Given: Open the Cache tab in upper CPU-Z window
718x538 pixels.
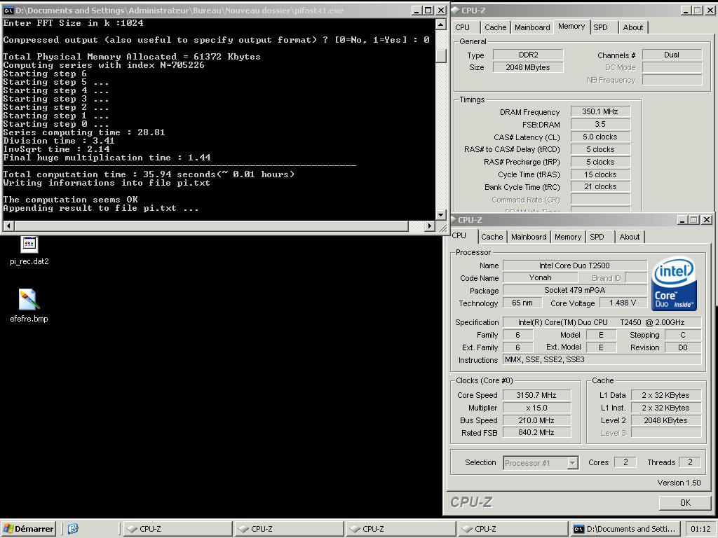Looking at the screenshot, I should tap(496, 27).
